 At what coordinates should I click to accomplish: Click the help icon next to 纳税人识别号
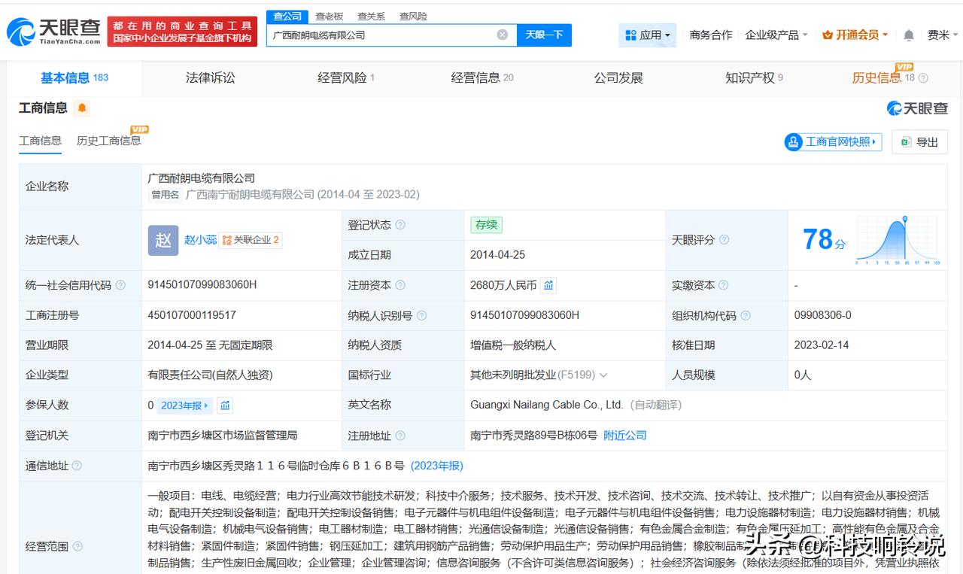[421, 316]
